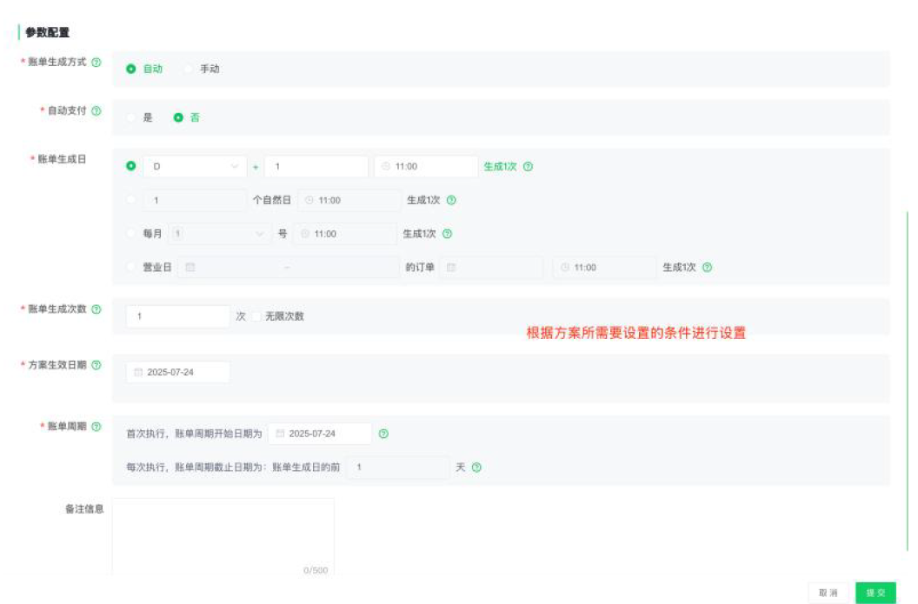Click the 账单生成次数 number input
Viewport: 918px width, 604px height.
(177, 316)
